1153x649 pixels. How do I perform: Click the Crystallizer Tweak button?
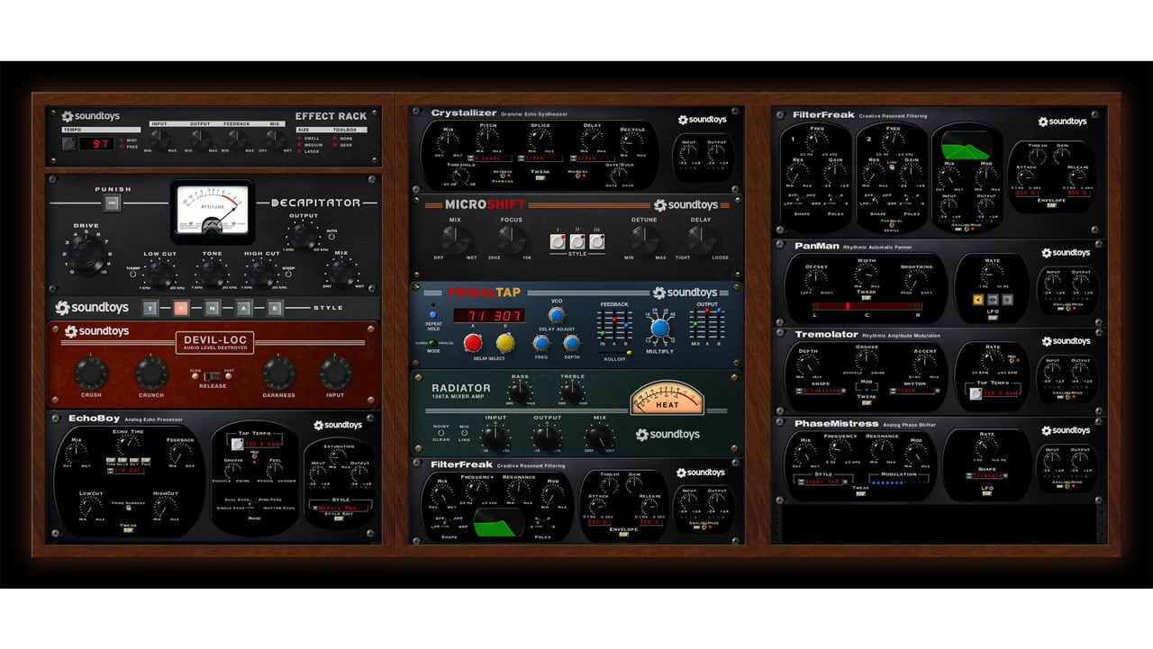(542, 178)
